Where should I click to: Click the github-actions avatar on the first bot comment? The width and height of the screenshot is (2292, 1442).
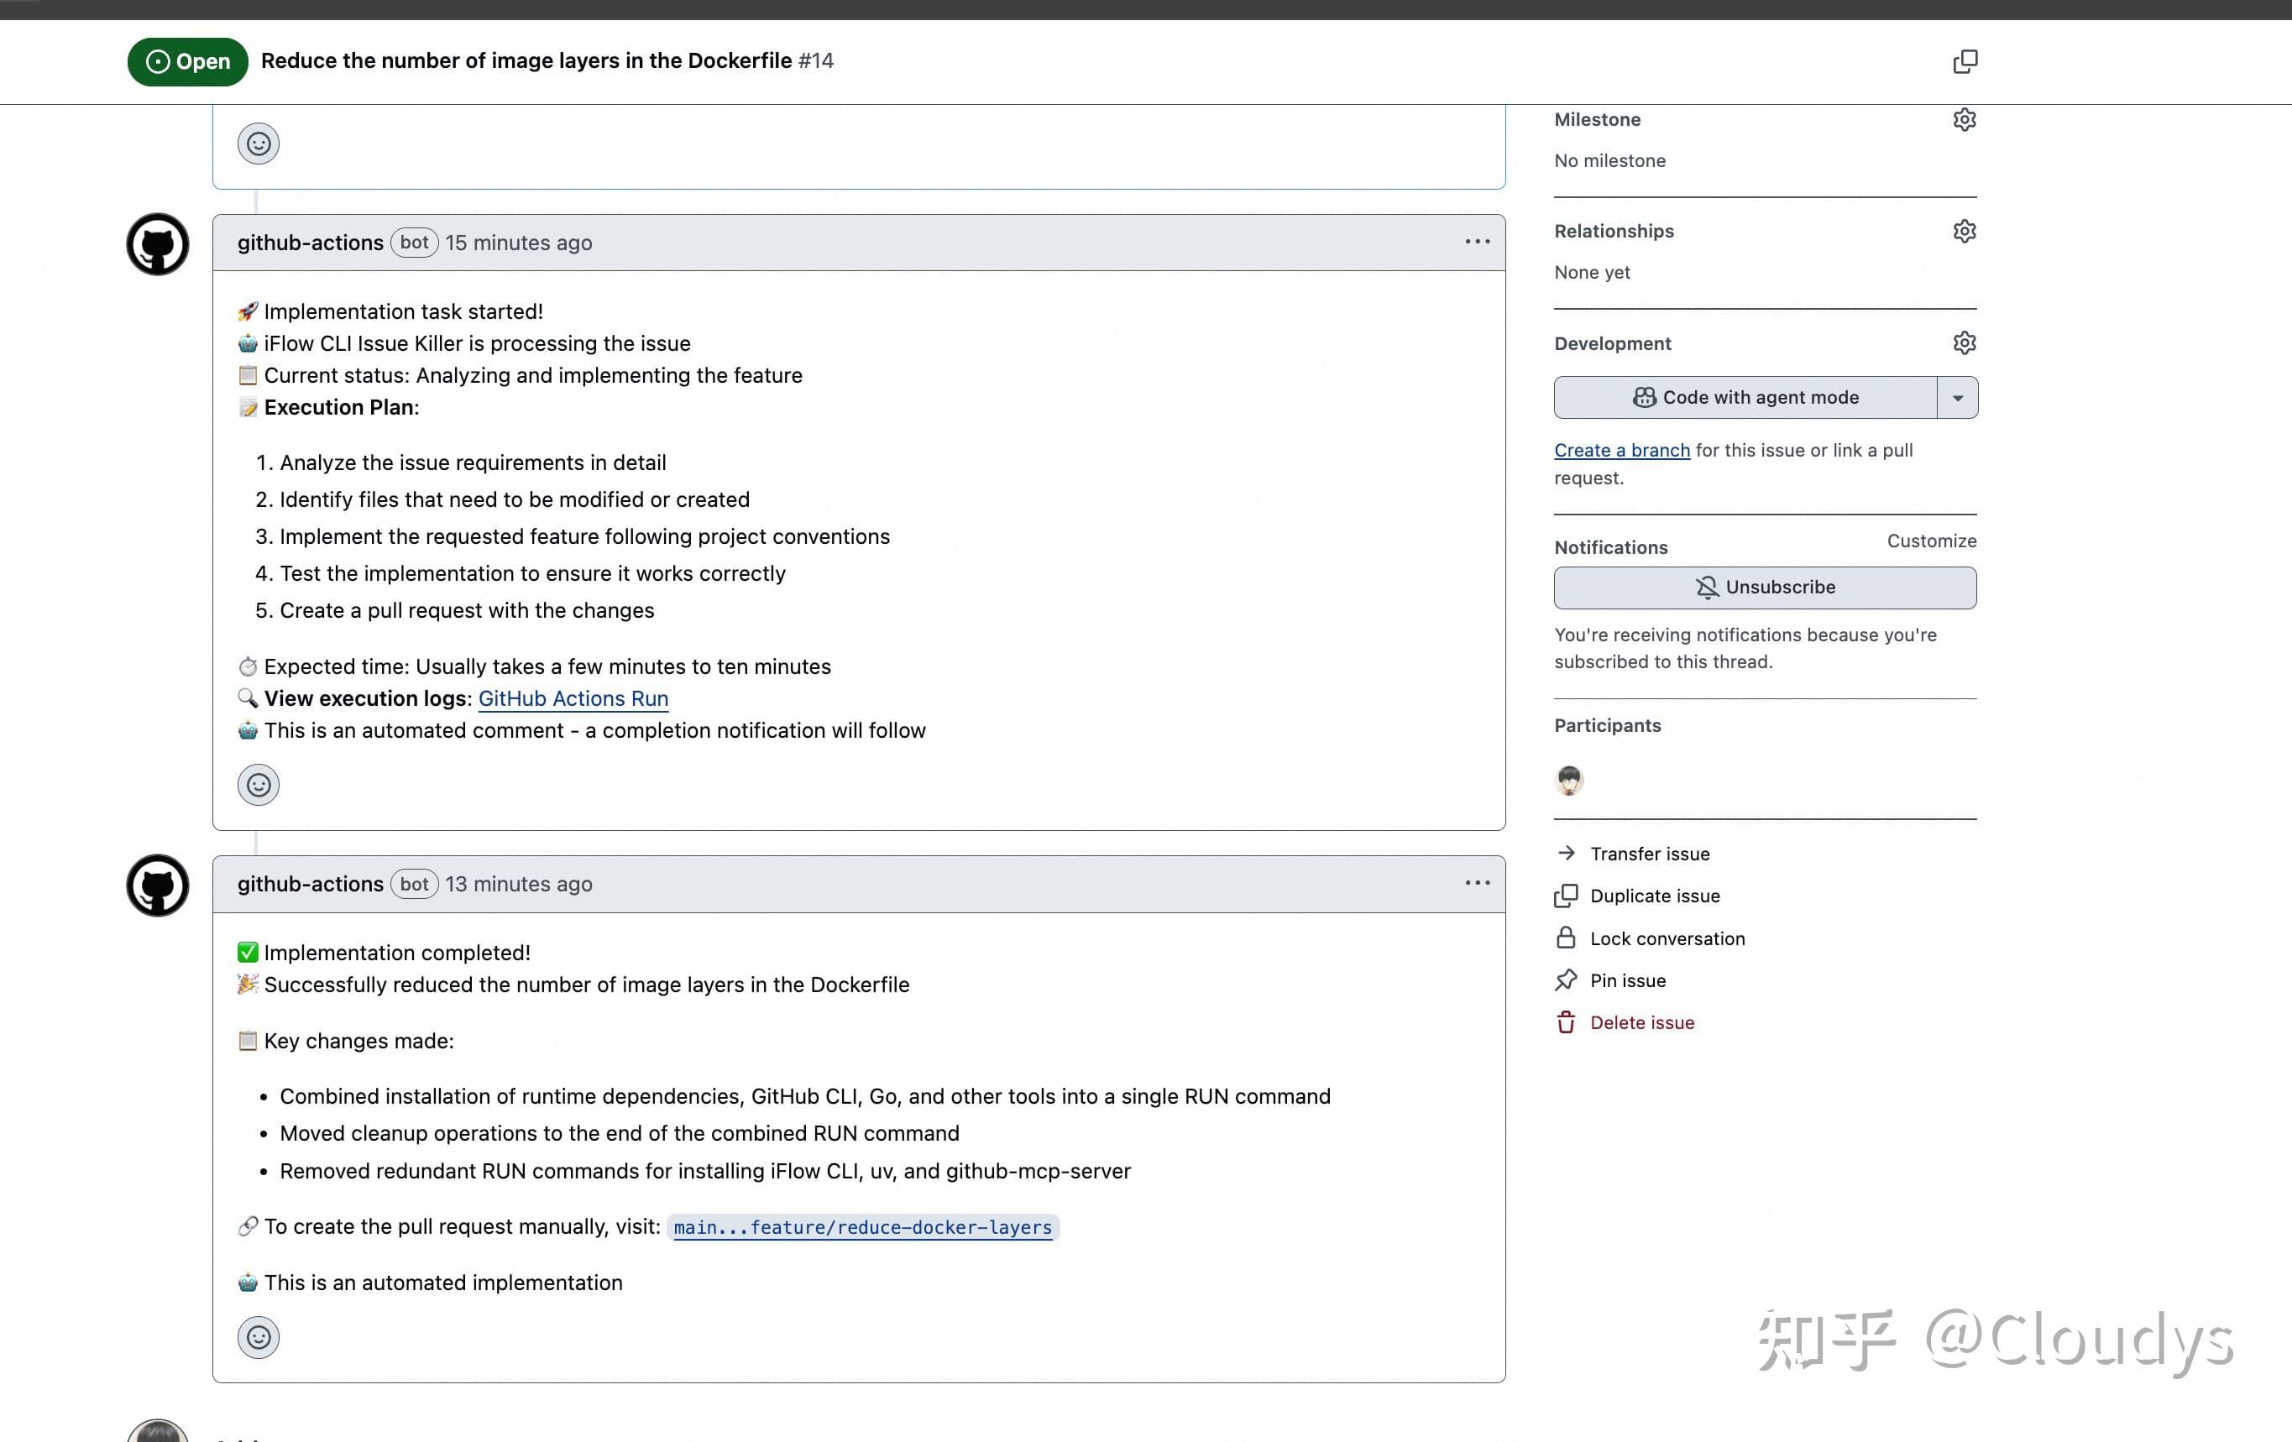[x=158, y=244]
